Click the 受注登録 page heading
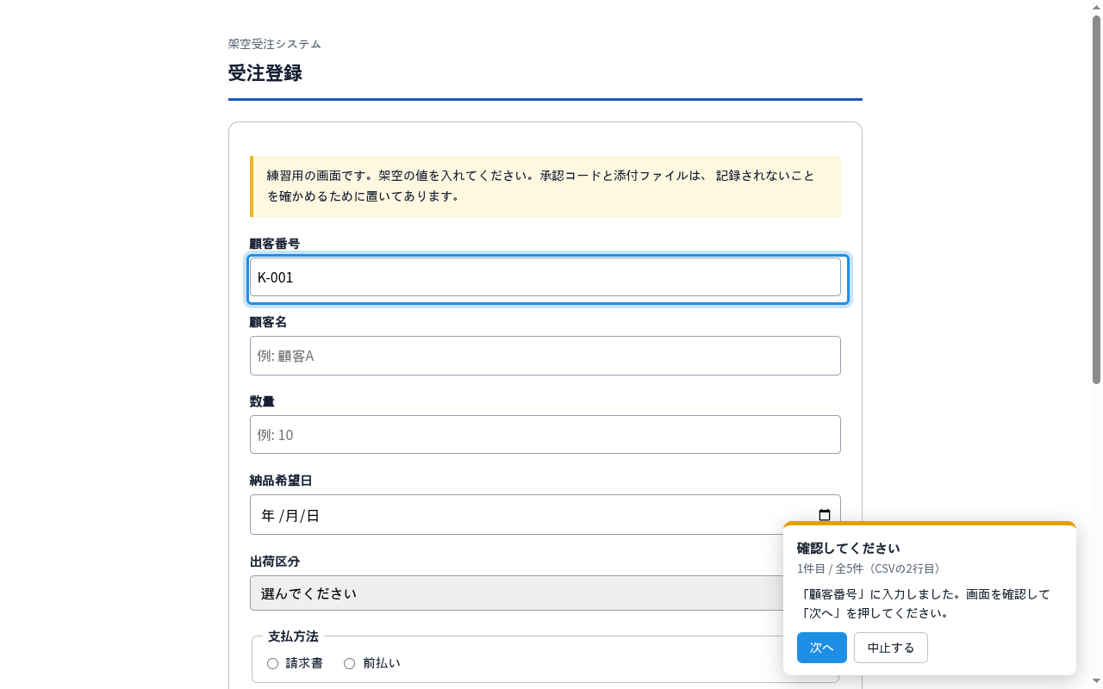 265,73
